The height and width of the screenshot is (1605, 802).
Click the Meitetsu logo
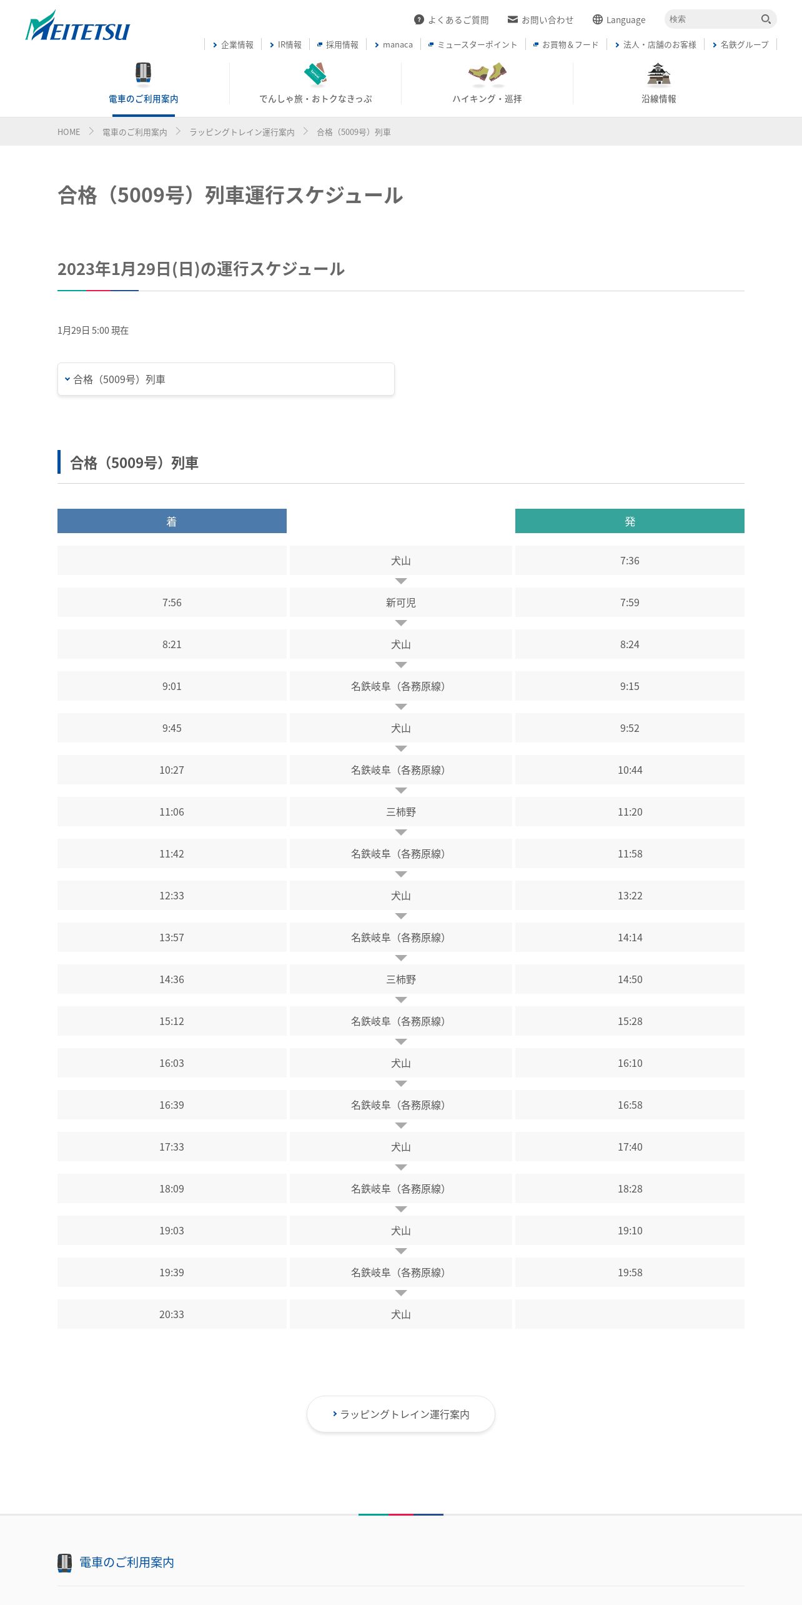tap(77, 26)
